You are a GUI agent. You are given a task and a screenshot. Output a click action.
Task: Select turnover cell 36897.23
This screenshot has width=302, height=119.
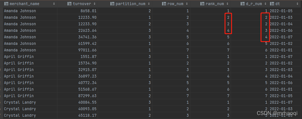point(87,76)
